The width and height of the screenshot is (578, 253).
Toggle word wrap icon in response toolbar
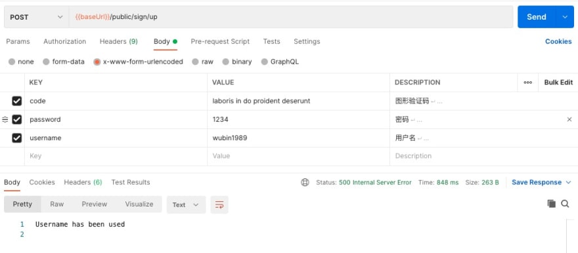tap(219, 205)
